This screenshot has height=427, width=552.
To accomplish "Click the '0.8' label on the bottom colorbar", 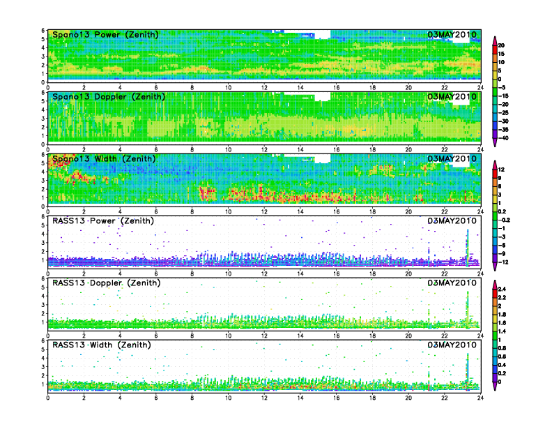I will 503,348.
